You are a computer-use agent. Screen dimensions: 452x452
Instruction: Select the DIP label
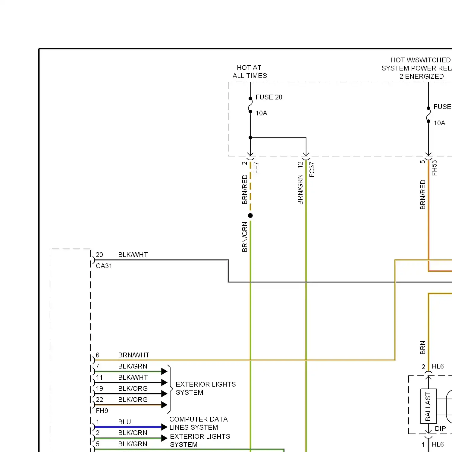click(x=440, y=428)
